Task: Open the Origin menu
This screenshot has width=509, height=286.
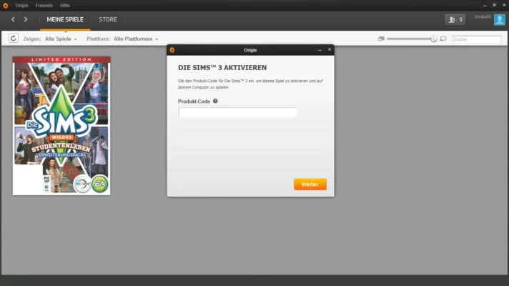Action: (x=21, y=6)
